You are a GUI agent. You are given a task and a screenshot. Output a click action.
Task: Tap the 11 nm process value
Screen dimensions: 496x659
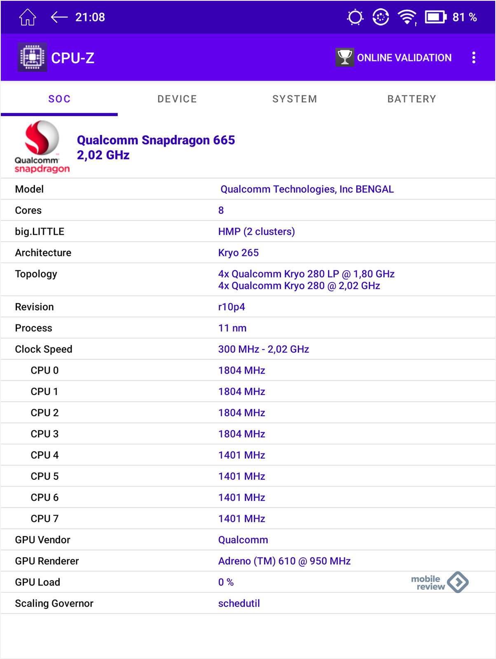pyautogui.click(x=232, y=328)
